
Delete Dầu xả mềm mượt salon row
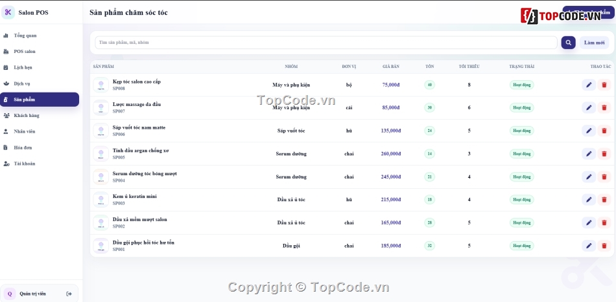(x=604, y=223)
